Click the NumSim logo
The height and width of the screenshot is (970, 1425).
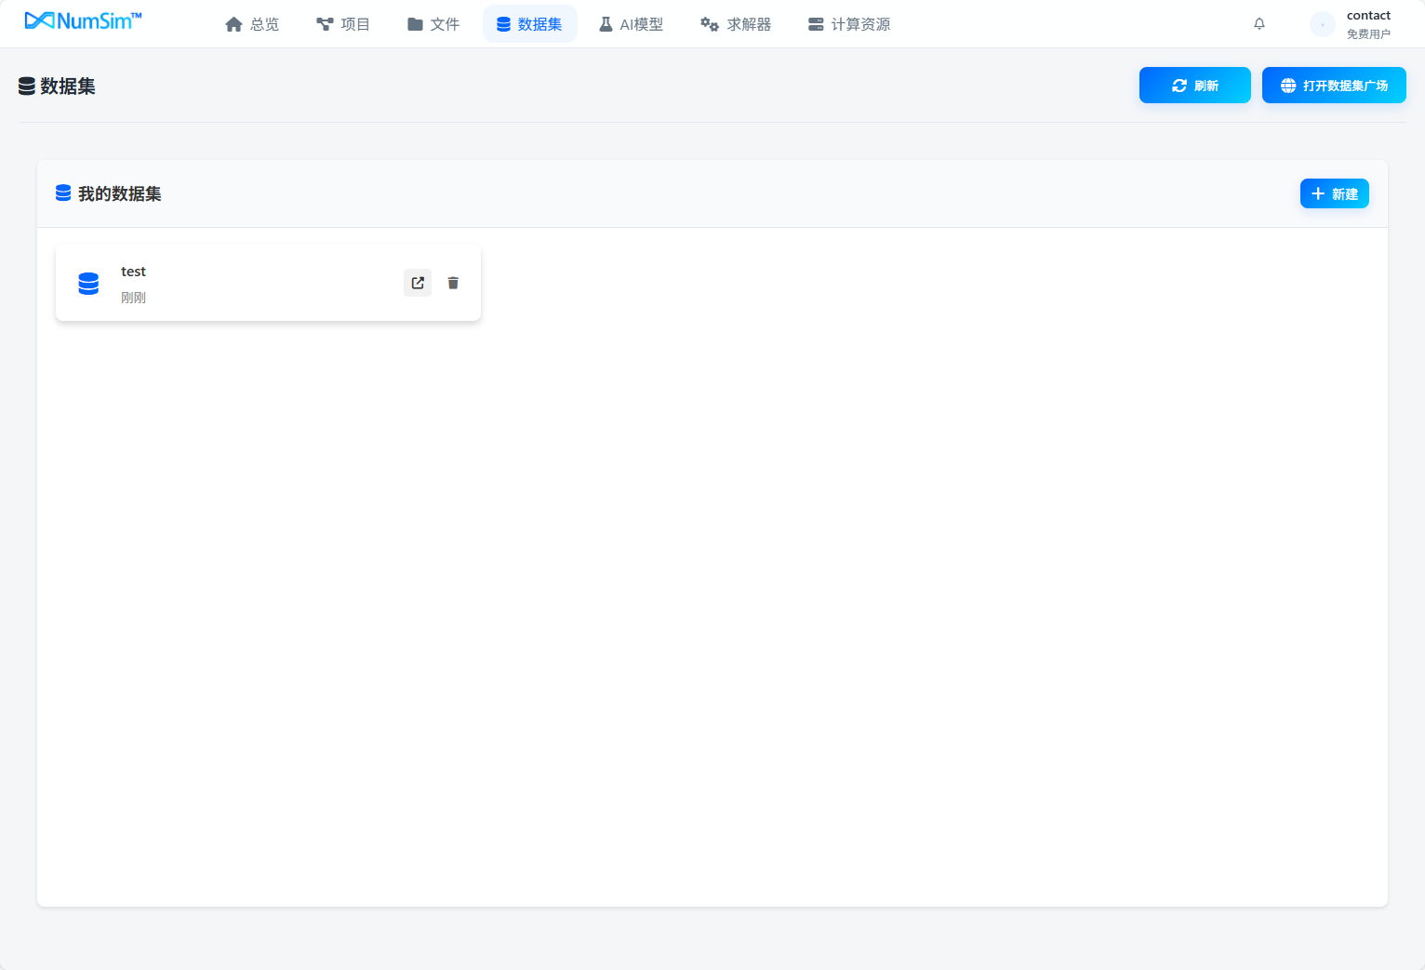(83, 20)
